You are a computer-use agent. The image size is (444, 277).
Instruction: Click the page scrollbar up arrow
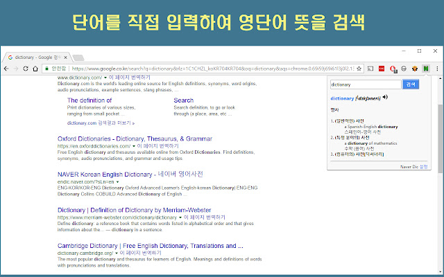[x=441, y=78]
